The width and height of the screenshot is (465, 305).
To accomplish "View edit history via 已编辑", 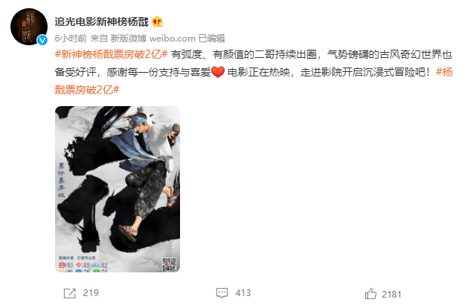I will pyautogui.click(x=211, y=39).
